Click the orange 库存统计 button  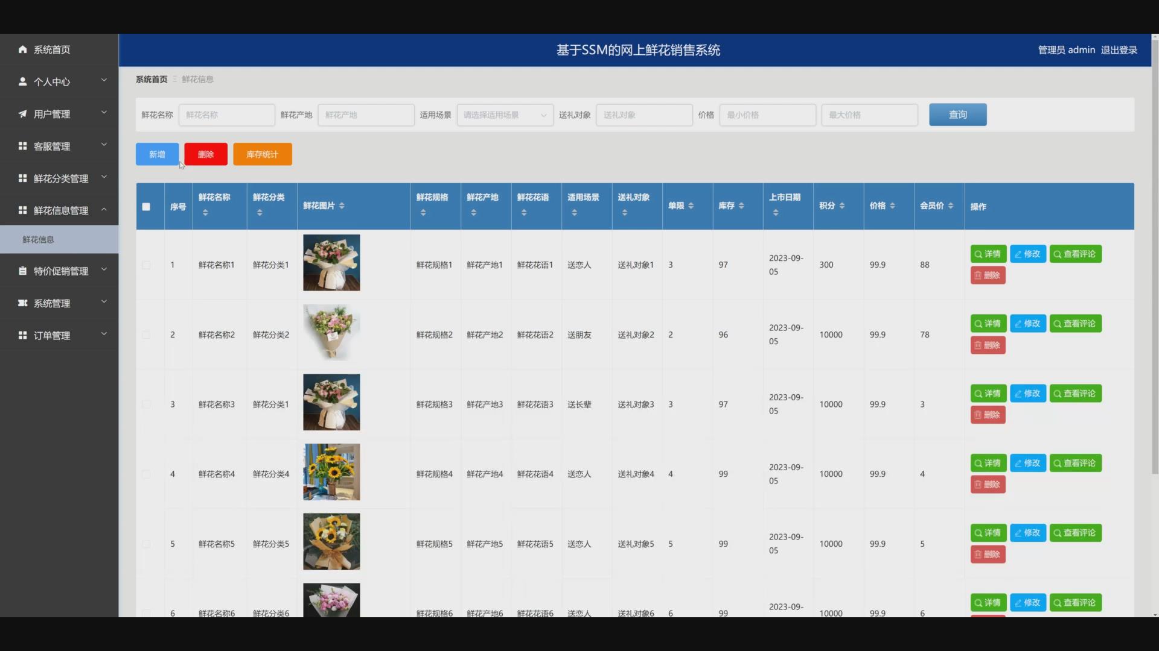[x=263, y=154]
